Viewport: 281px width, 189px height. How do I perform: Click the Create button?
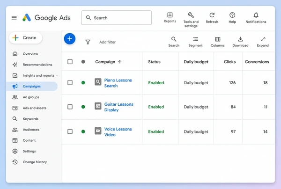[x=25, y=38]
